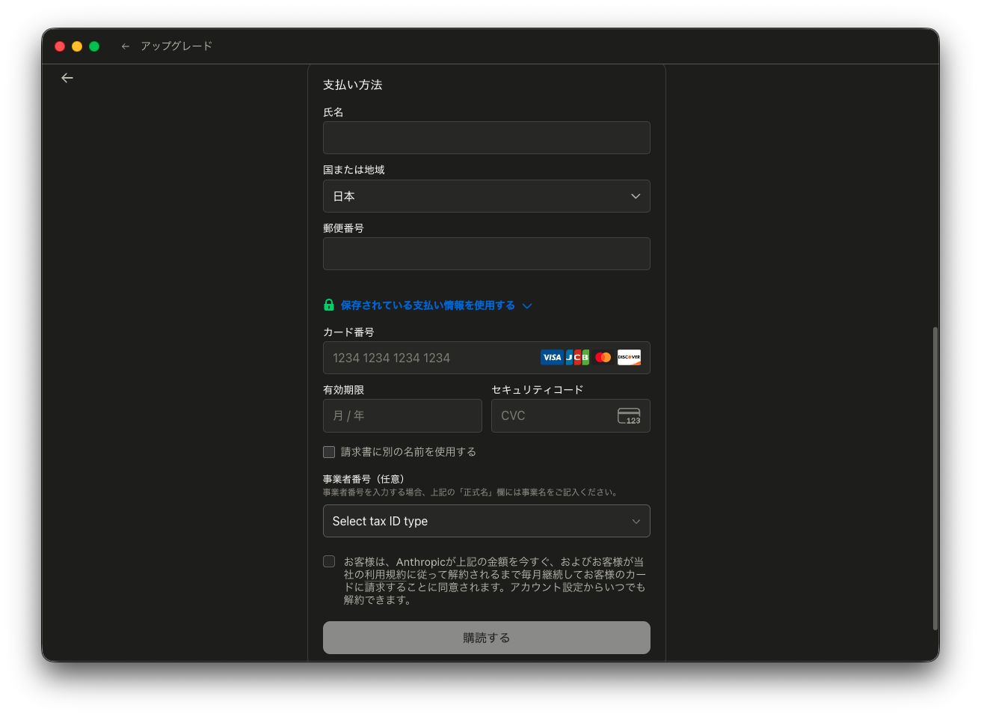Click the green lock icon
The image size is (981, 717).
coord(329,305)
